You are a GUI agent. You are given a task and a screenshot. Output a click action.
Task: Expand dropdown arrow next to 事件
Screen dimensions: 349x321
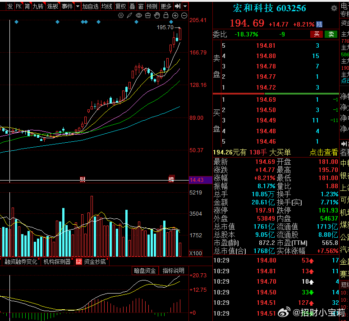click(78, 6)
